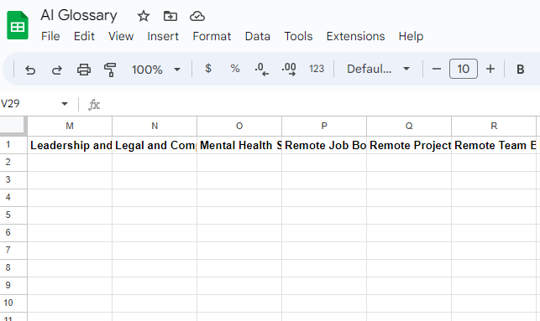540x321 pixels.
Task: Click the Print icon
Action: tap(84, 70)
